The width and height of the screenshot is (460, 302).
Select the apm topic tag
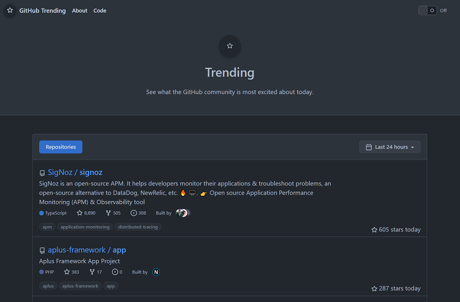coord(47,227)
